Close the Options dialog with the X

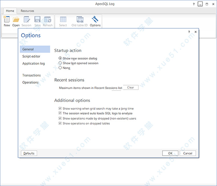195,32
